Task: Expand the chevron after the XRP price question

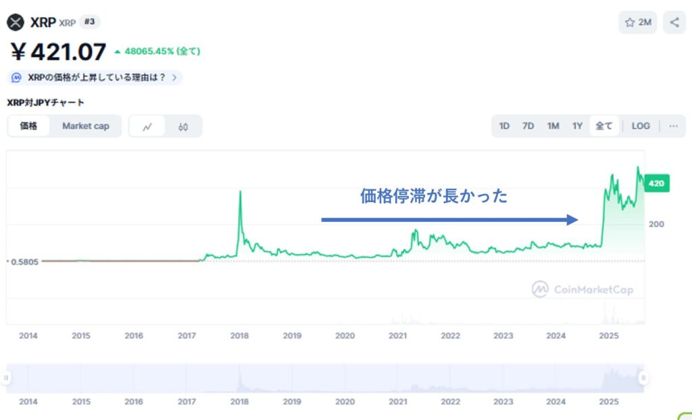Action: point(175,78)
